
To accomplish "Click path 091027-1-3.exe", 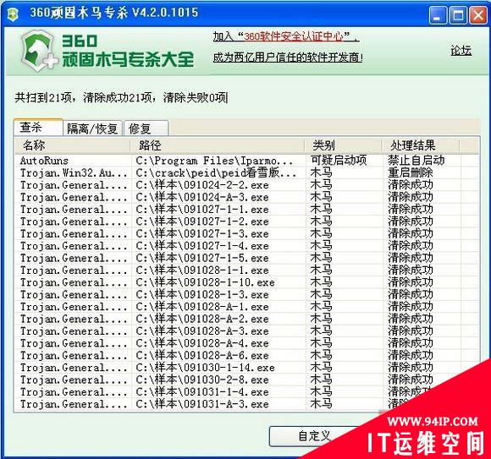I will tap(202, 234).
